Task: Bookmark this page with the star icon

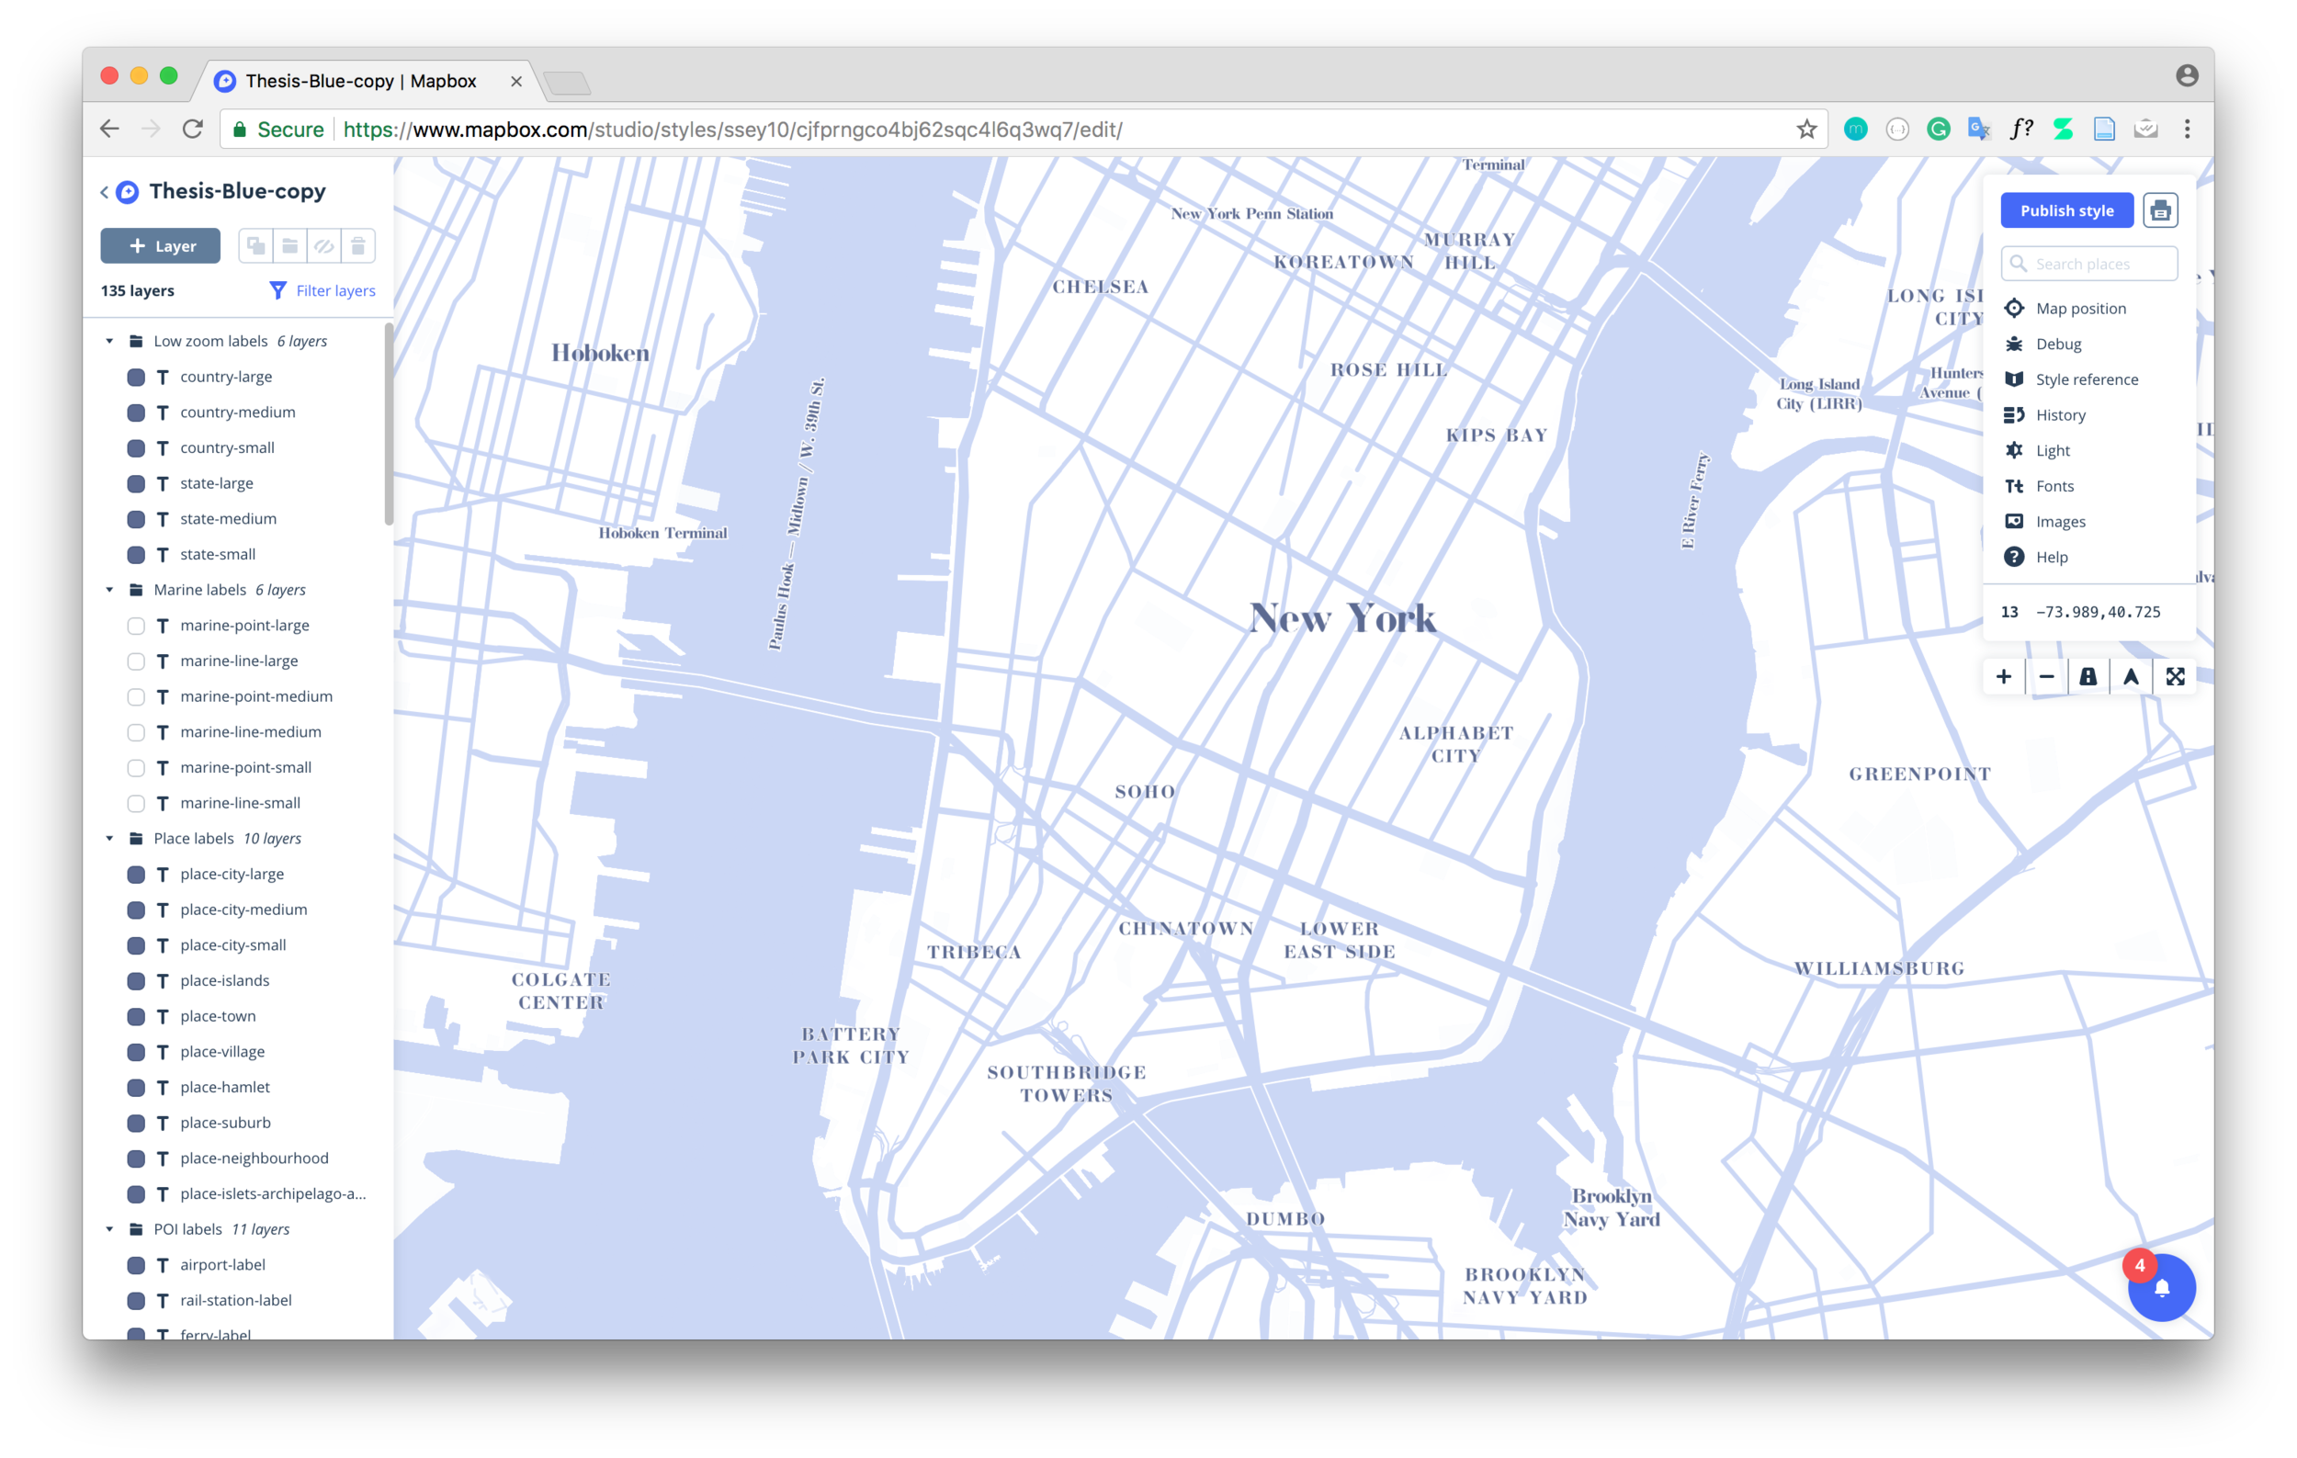Action: click(x=1806, y=130)
